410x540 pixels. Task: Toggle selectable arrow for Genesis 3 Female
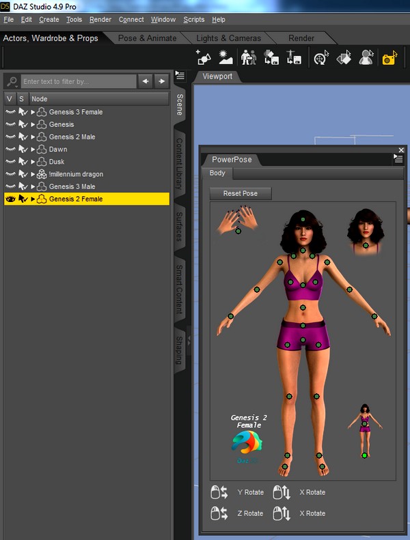(x=23, y=111)
